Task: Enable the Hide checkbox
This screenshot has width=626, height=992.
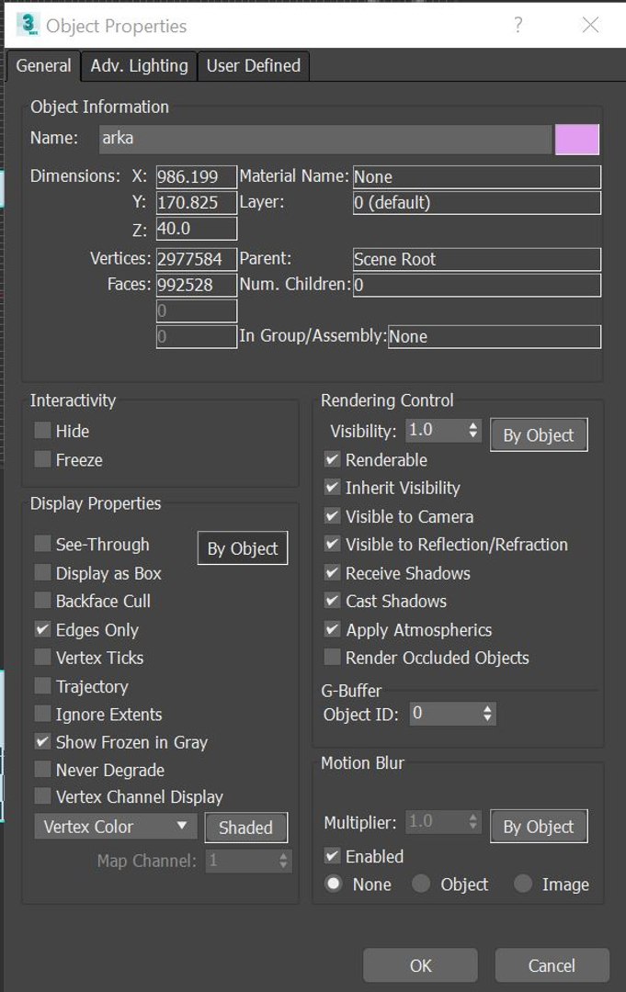Action: 43,431
